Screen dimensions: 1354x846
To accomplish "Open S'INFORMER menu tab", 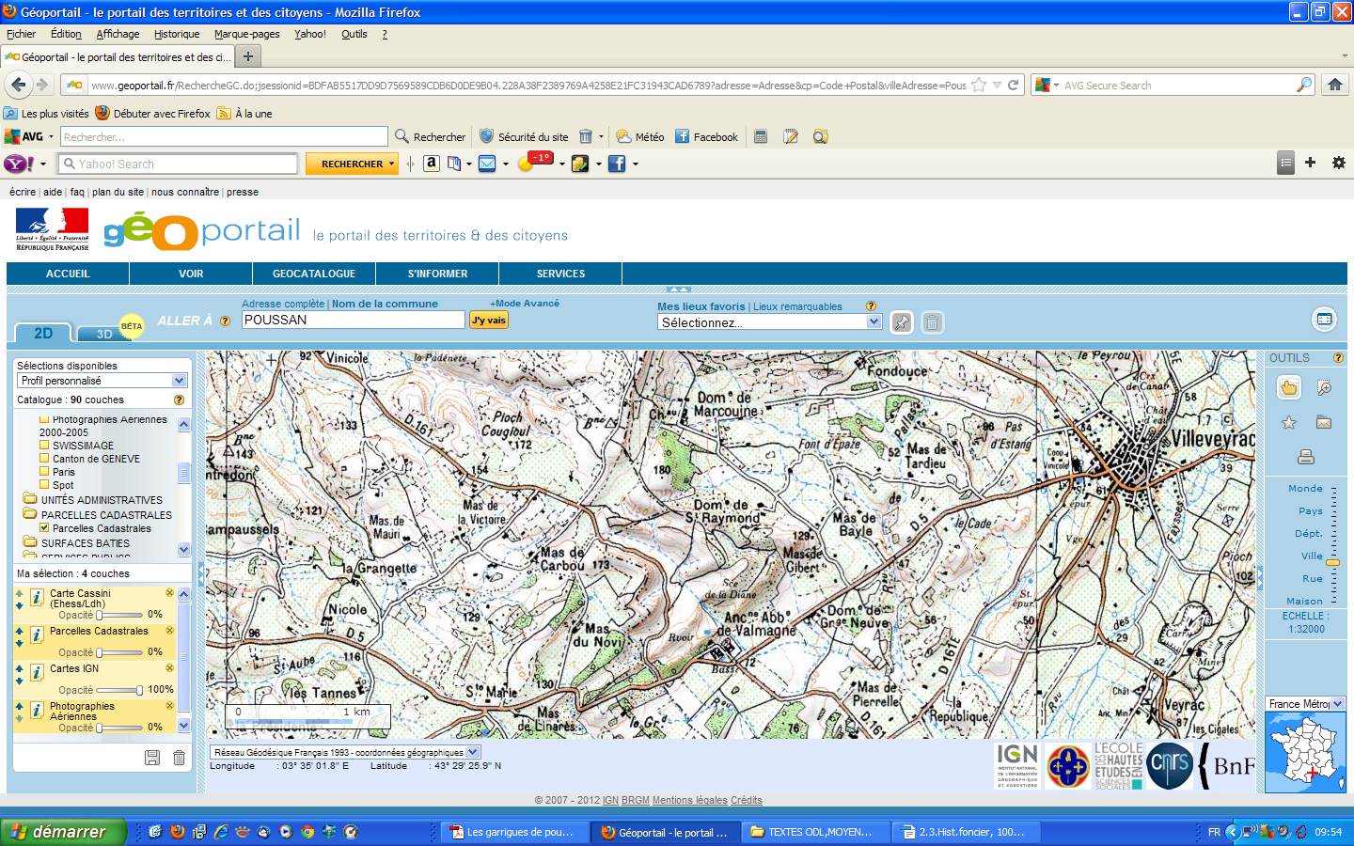I will [x=437, y=274].
